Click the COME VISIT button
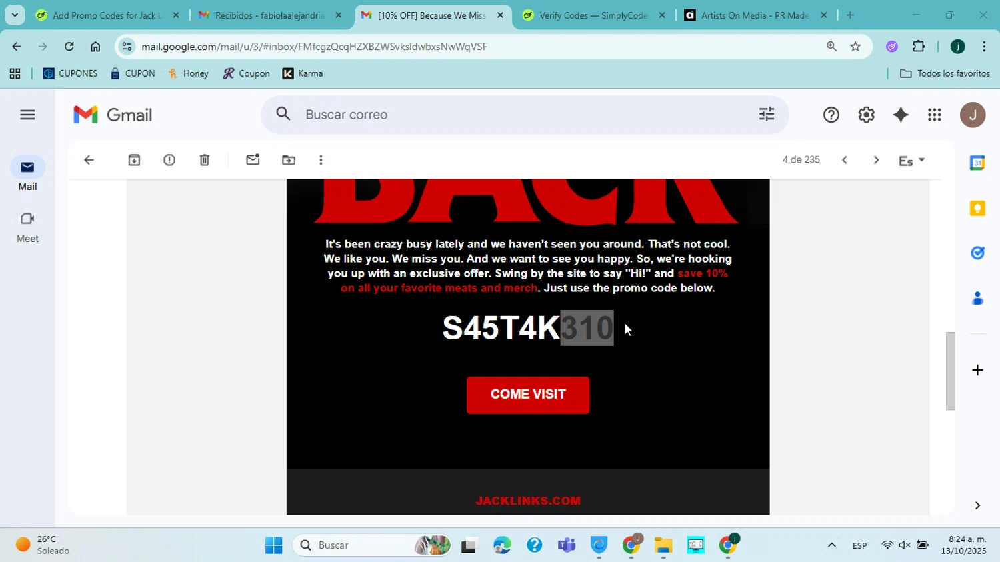Viewport: 1000px width, 562px height. (528, 395)
